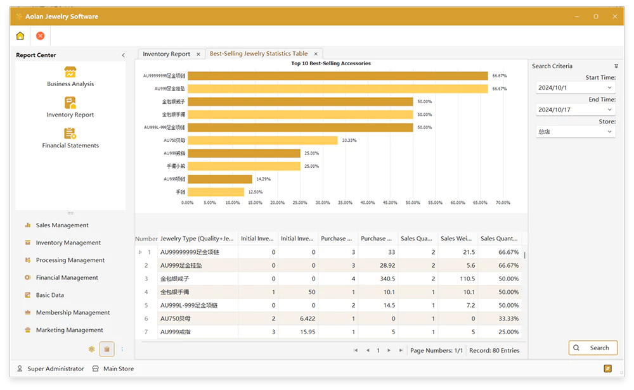Screen dimensions: 634x390
Task: Open the Financial Statements icon
Action: coord(70,134)
